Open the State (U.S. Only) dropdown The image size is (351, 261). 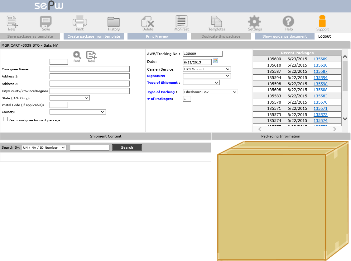(x=70, y=98)
